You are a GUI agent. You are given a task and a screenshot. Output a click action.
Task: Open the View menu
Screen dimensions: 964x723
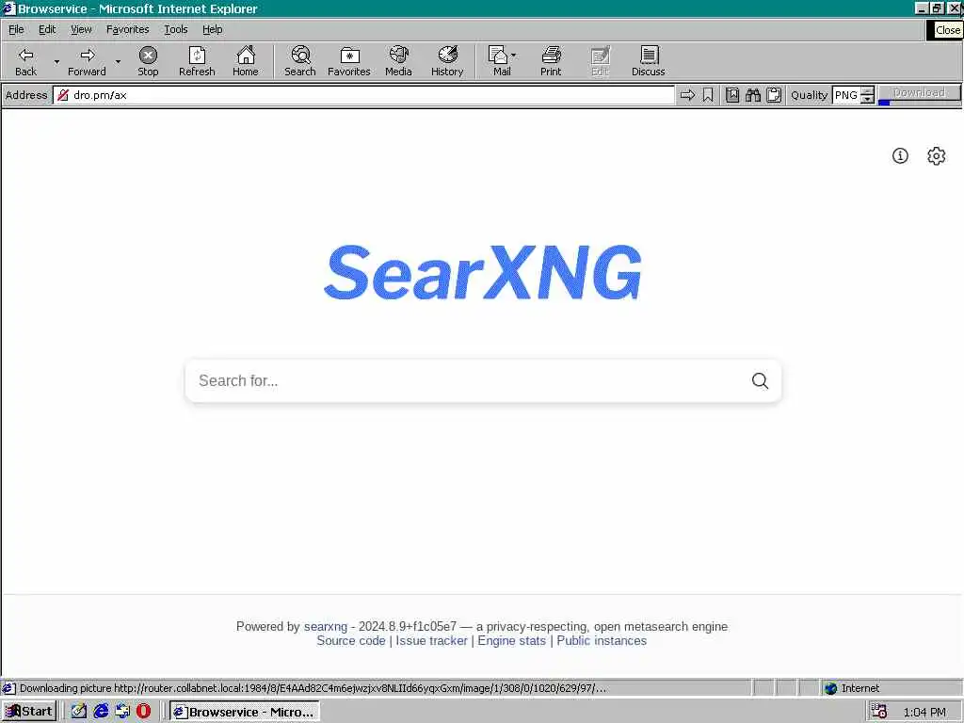(x=81, y=29)
